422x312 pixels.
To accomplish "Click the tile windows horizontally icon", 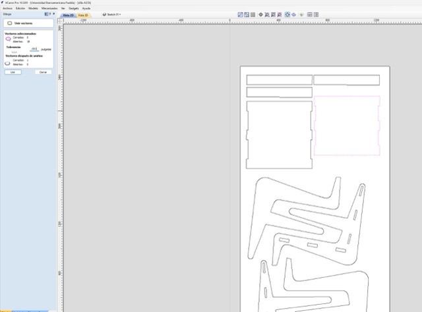I will pyautogui.click(x=310, y=15).
